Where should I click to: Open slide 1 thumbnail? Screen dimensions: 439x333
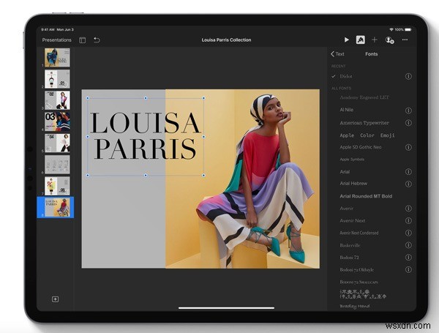[x=57, y=57]
